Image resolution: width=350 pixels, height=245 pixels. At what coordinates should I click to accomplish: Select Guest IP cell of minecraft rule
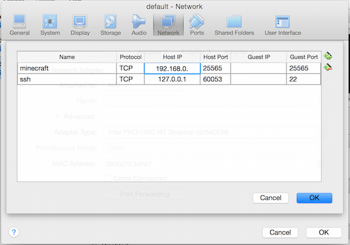259,68
